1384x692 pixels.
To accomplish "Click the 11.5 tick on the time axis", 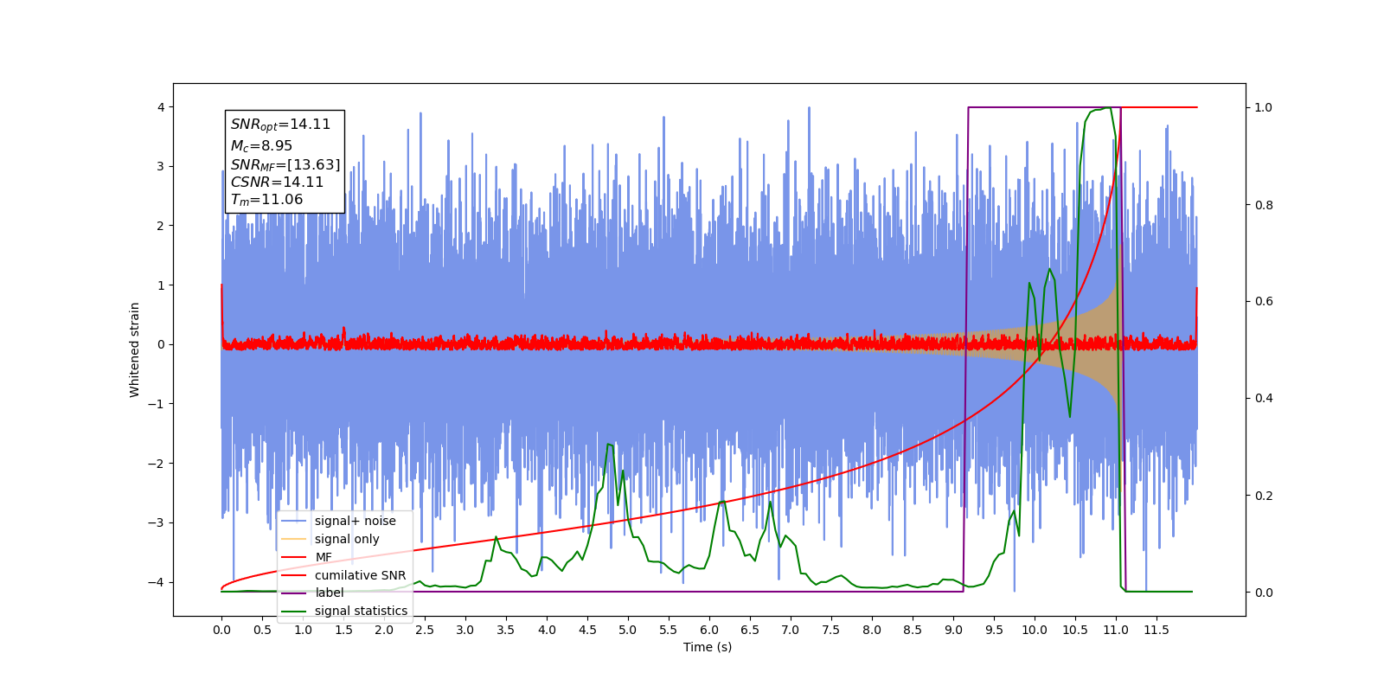I will point(1157,630).
